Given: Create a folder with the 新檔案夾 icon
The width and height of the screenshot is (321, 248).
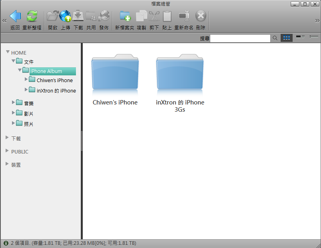Looking at the screenshot, I should [x=125, y=17].
